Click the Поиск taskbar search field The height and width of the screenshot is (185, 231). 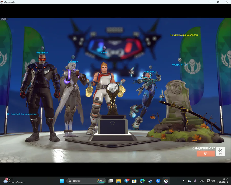[86, 181]
